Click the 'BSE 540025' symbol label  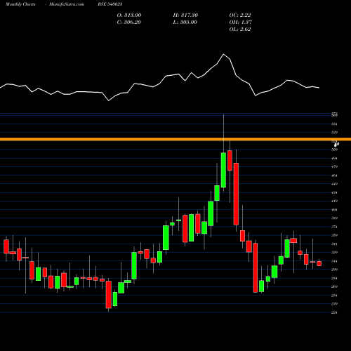point(110,4)
